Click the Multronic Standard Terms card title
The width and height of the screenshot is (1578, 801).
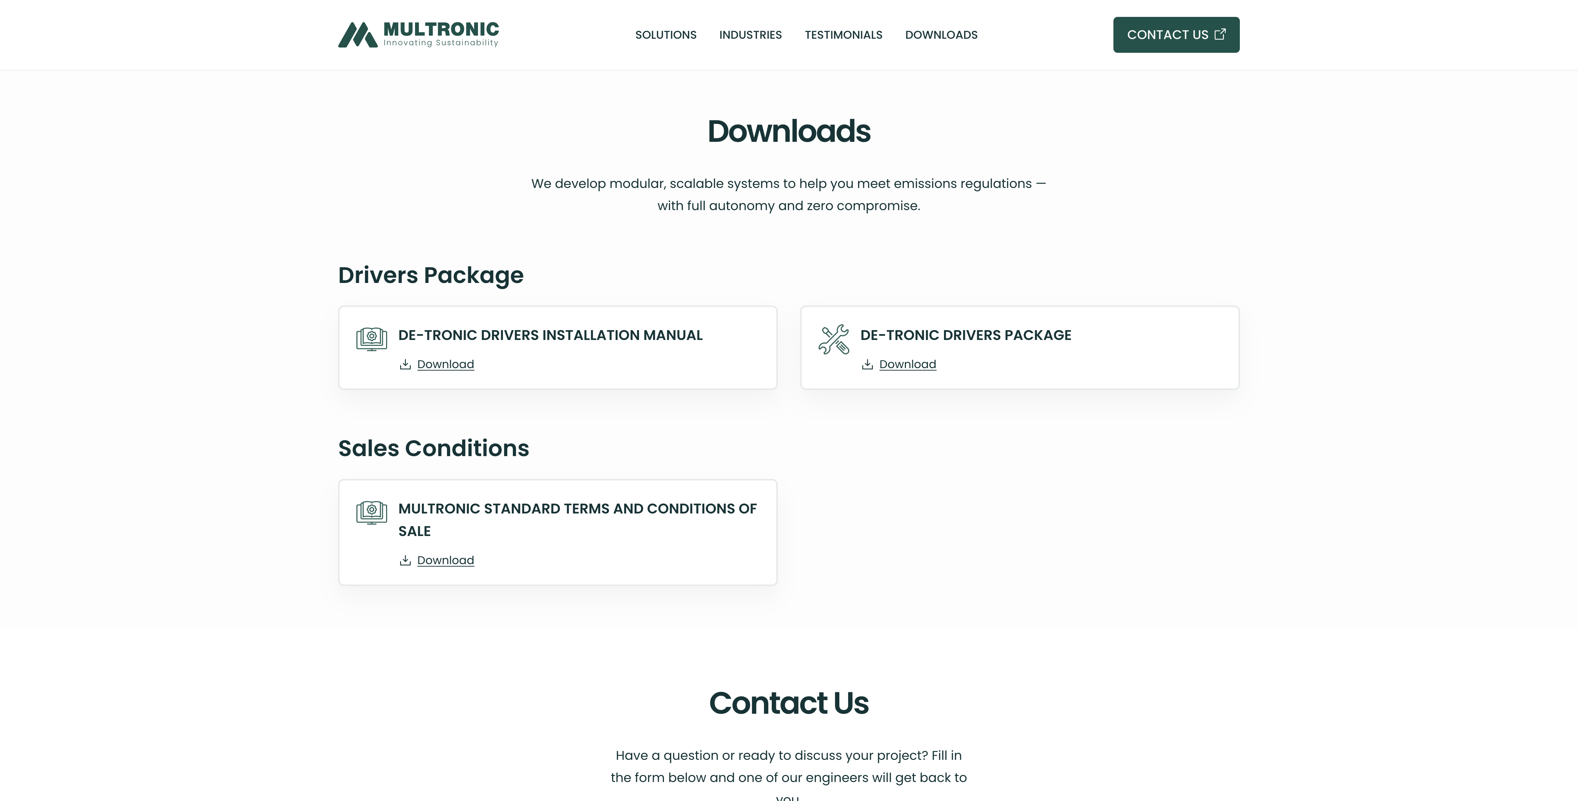click(577, 509)
